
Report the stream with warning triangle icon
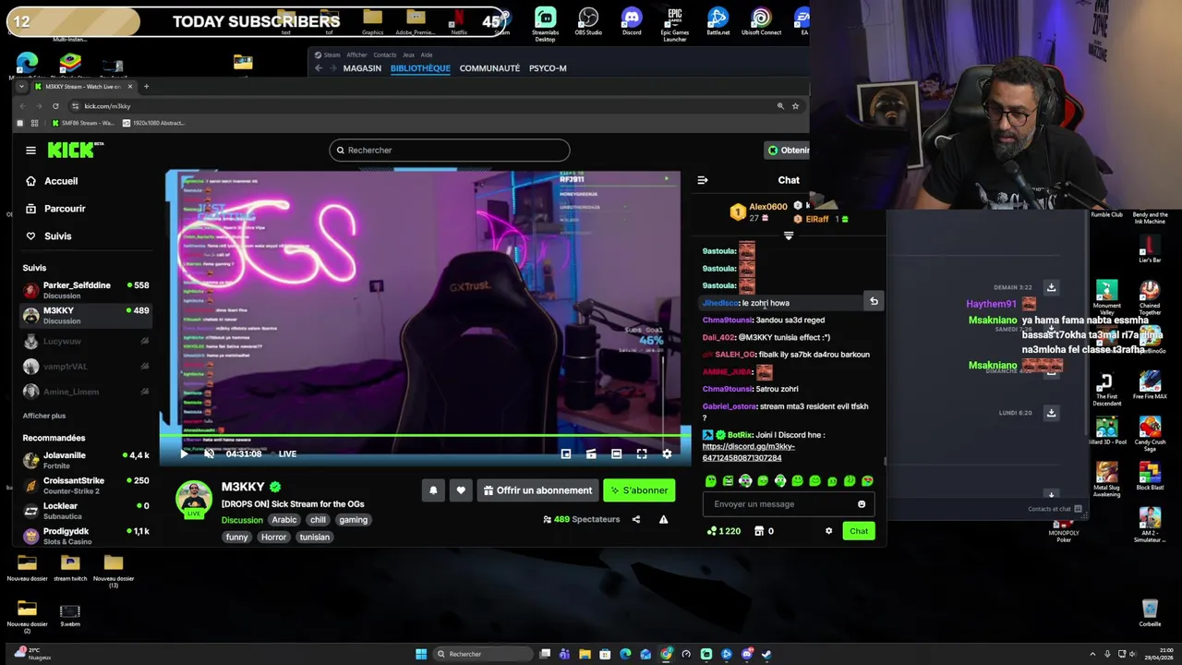point(663,519)
